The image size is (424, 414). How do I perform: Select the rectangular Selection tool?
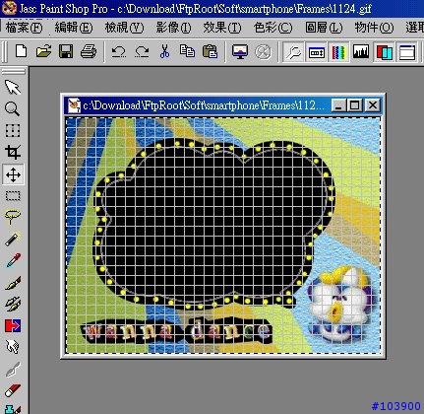[13, 195]
